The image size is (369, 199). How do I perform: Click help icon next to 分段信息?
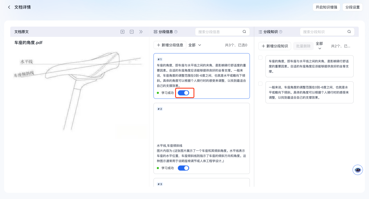coord(176,32)
